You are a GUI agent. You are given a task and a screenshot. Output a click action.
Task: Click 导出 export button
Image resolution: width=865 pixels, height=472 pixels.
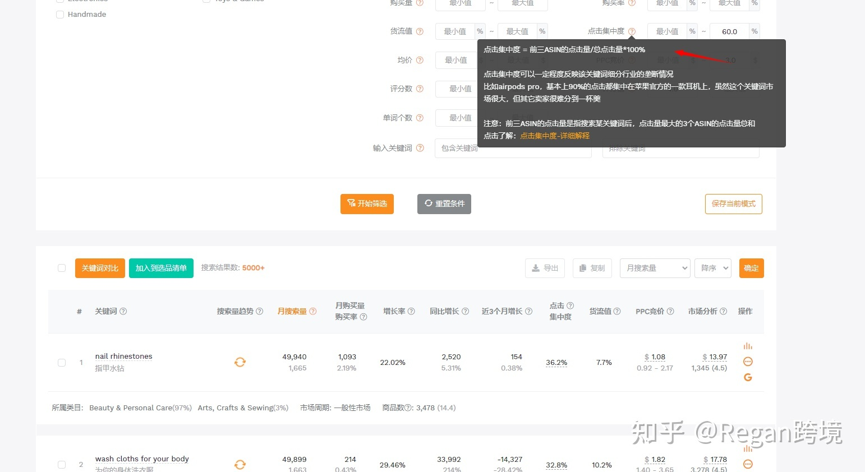545,268
